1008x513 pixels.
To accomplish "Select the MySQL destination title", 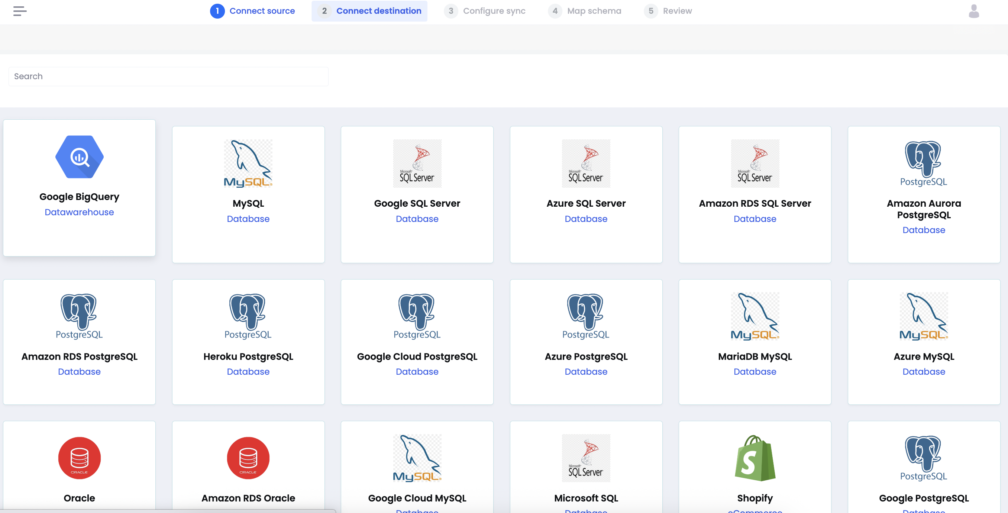I will pyautogui.click(x=248, y=203).
